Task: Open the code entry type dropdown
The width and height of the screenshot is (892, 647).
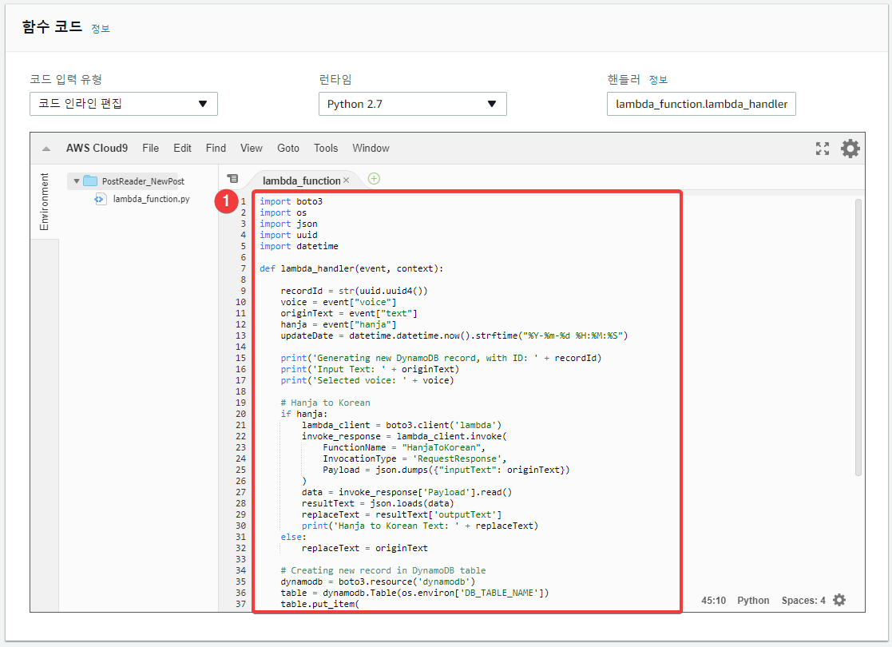Action: pyautogui.click(x=124, y=104)
